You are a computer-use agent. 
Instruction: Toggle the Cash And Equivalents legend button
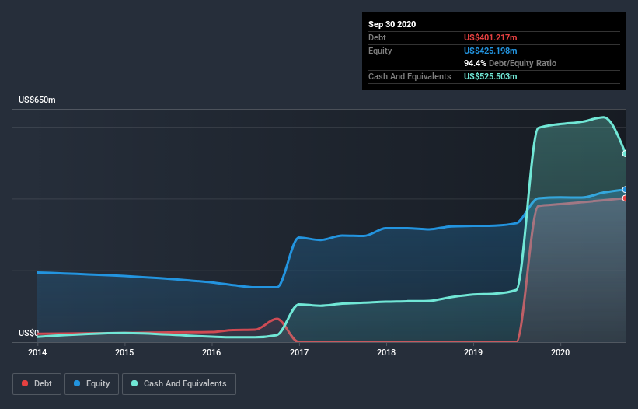(x=179, y=384)
